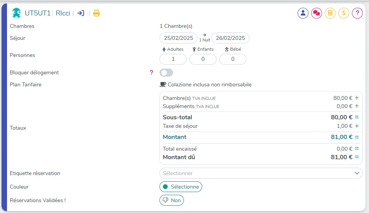This screenshot has height=213, width=369.
Task: Open the chat messages icon
Action: click(317, 13)
